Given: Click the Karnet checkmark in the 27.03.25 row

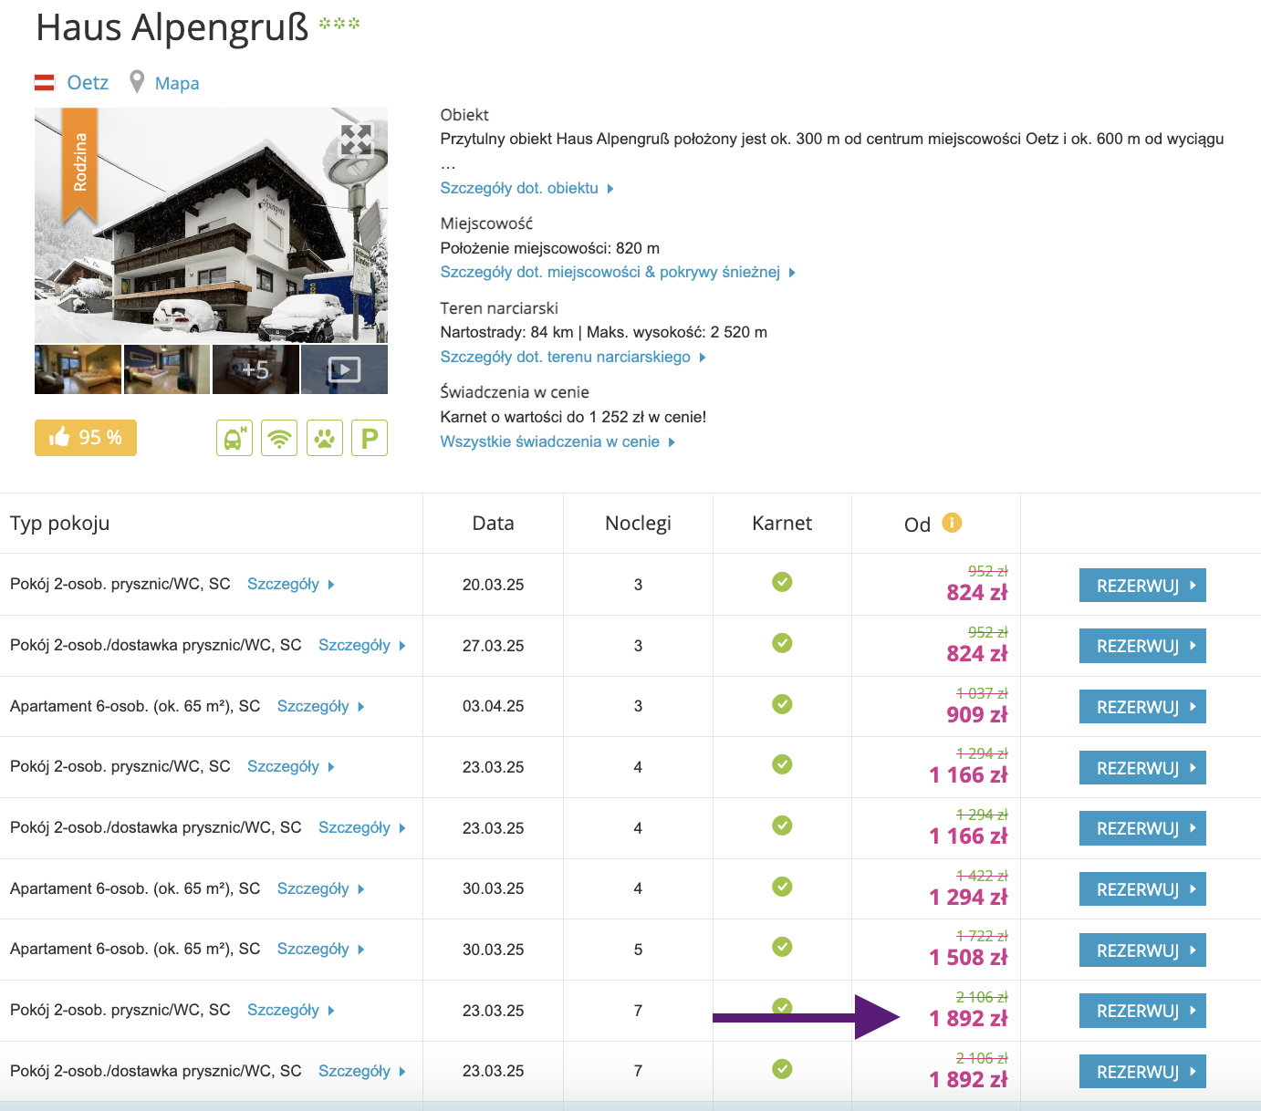Looking at the screenshot, I should pos(782,643).
